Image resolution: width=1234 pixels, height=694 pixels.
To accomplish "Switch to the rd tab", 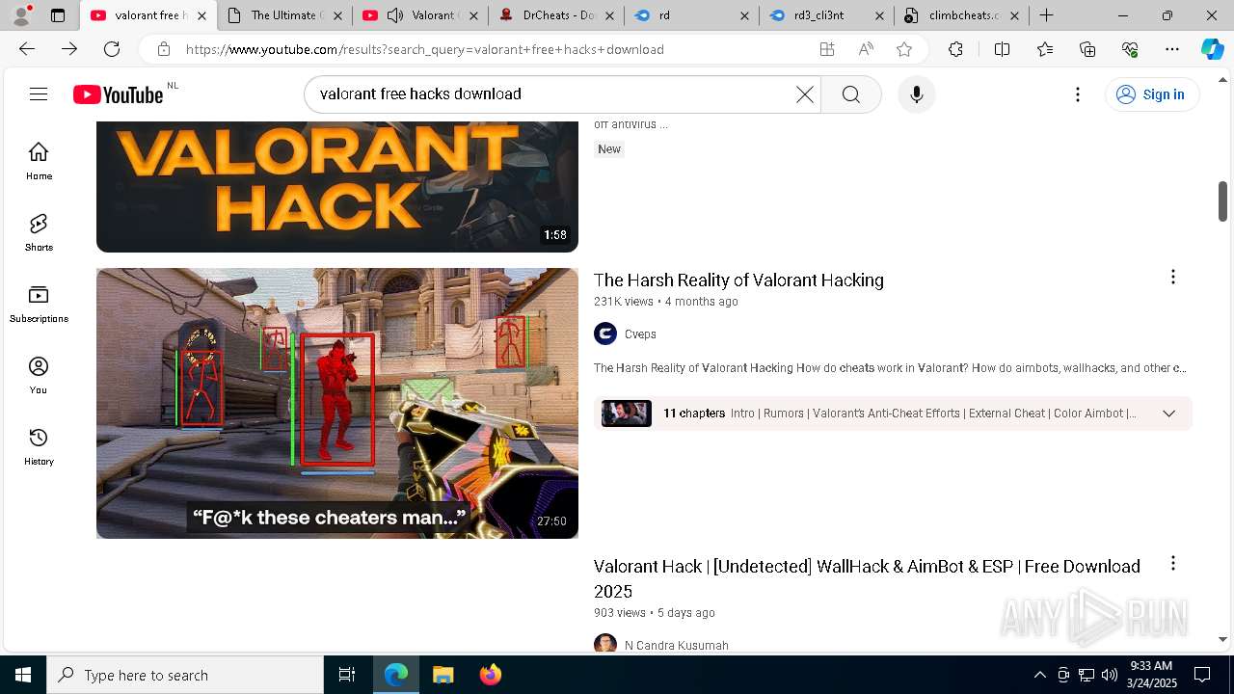I will [691, 15].
